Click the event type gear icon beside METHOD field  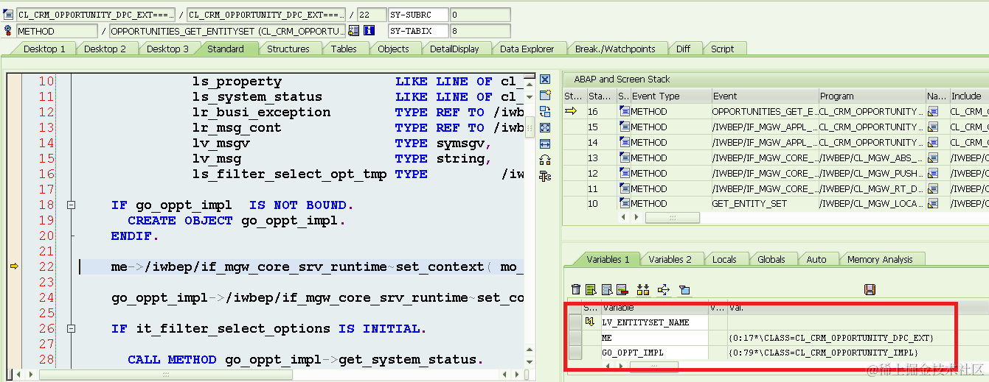pos(8,31)
